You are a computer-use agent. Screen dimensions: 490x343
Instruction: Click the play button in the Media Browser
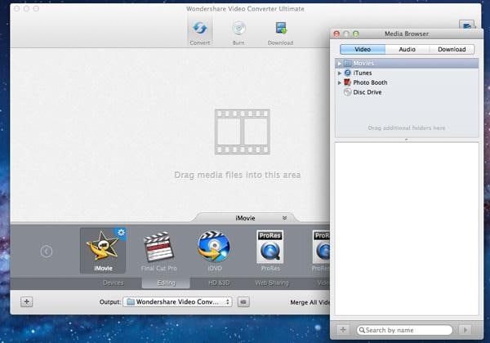click(465, 330)
